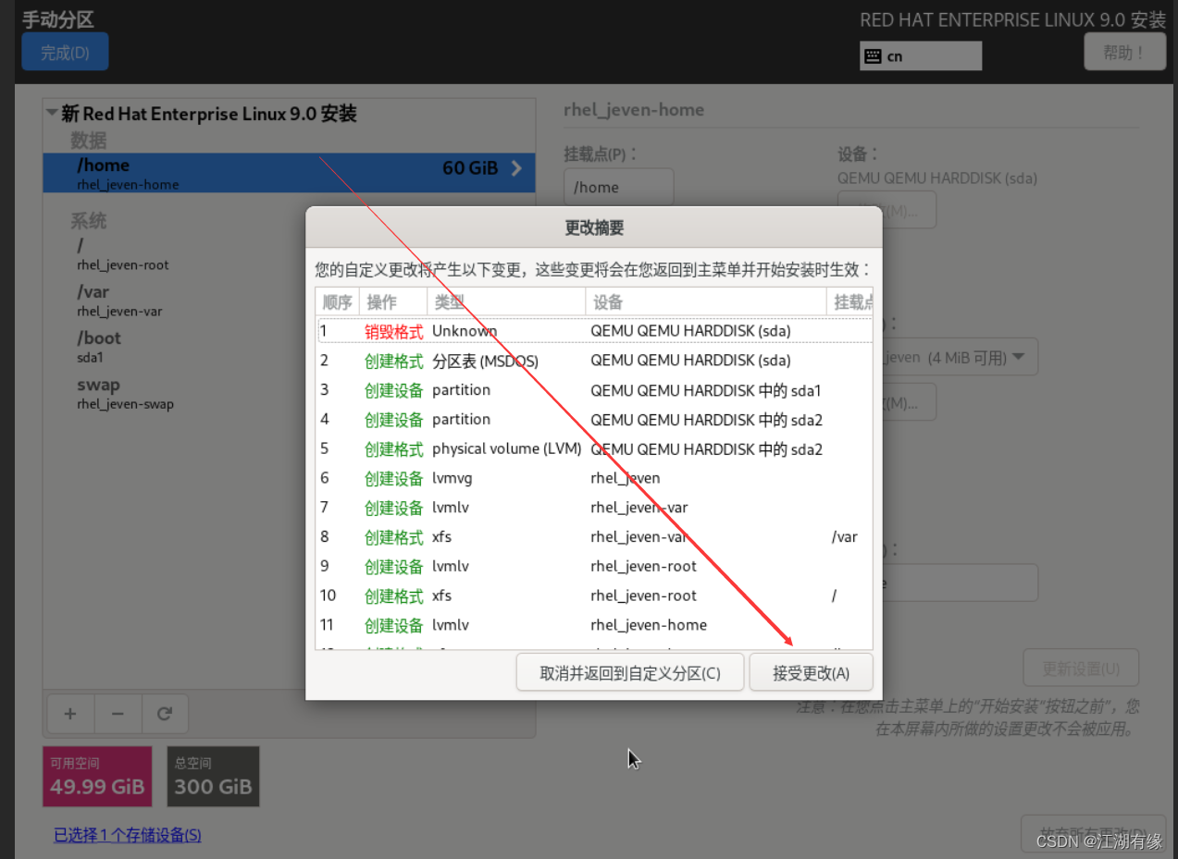Click the 帮助! button
Image resolution: width=1178 pixels, height=859 pixels.
1124,51
